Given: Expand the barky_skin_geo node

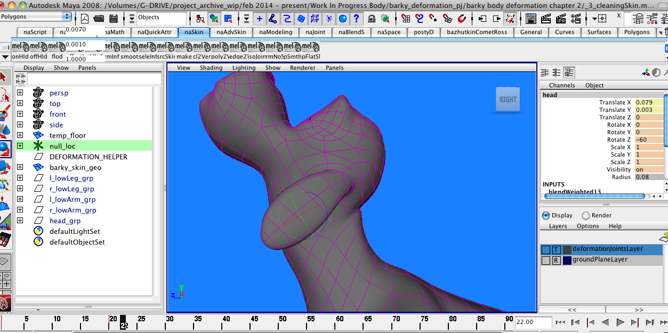Looking at the screenshot, I should coord(20,167).
